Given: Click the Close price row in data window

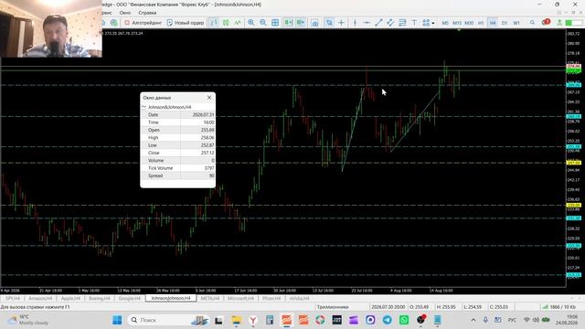Looking at the screenshot, I should click(x=178, y=153).
